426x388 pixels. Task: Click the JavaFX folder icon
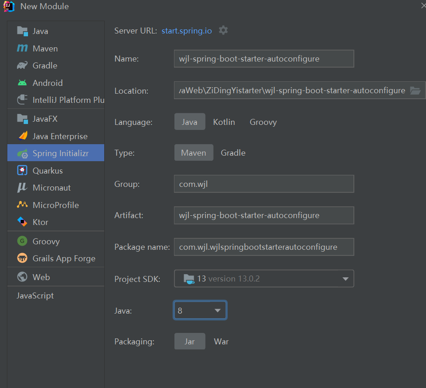click(22, 119)
